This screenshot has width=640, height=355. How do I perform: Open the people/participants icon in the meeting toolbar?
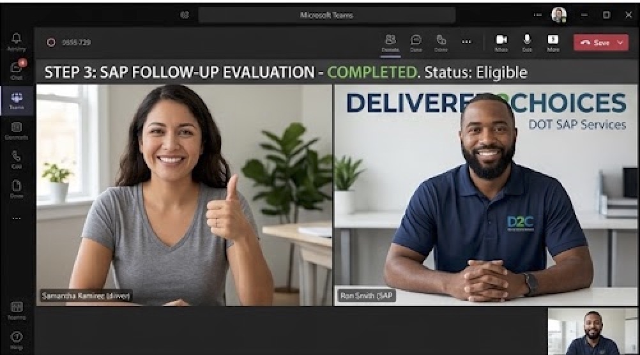point(390,43)
